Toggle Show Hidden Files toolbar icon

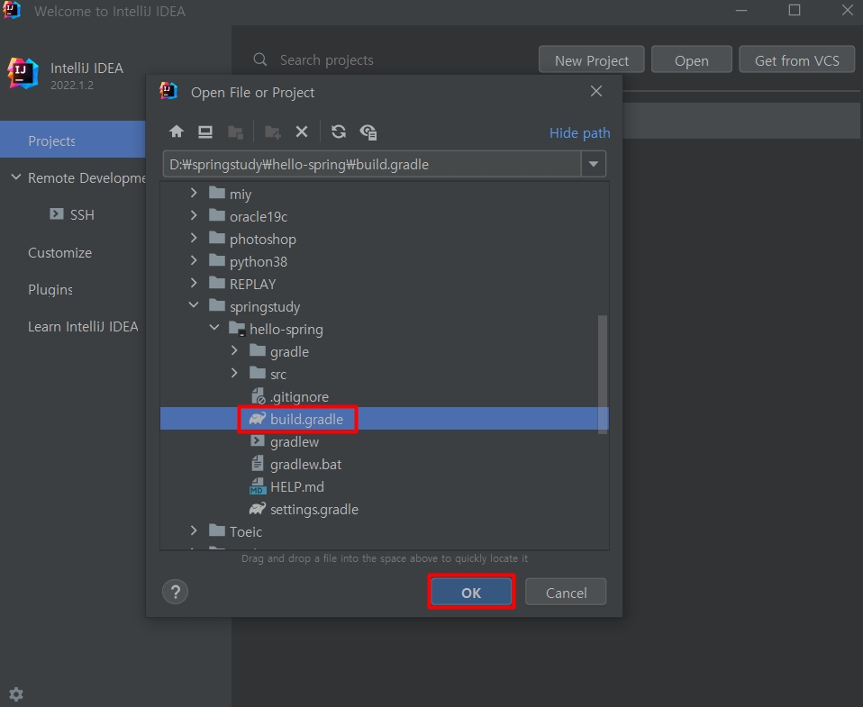(x=368, y=132)
